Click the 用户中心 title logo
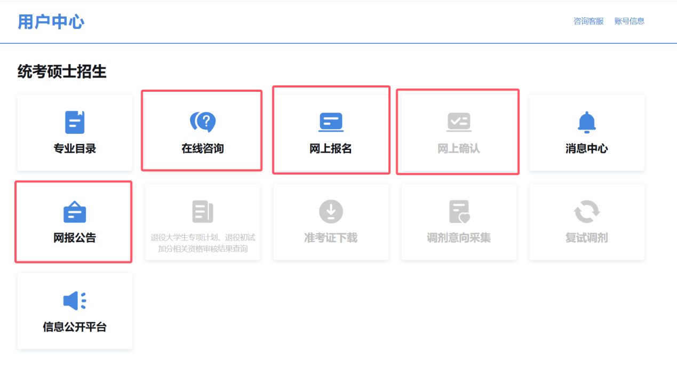The image size is (677, 367). click(51, 22)
